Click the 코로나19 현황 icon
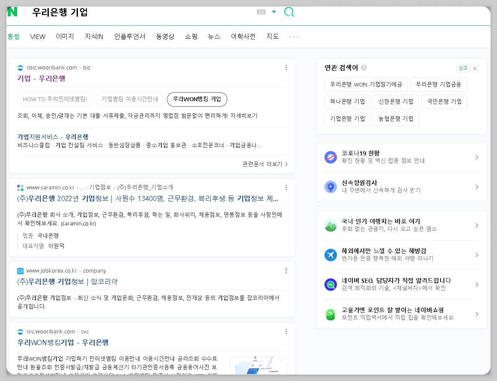This screenshot has height=381, width=497. (330, 157)
